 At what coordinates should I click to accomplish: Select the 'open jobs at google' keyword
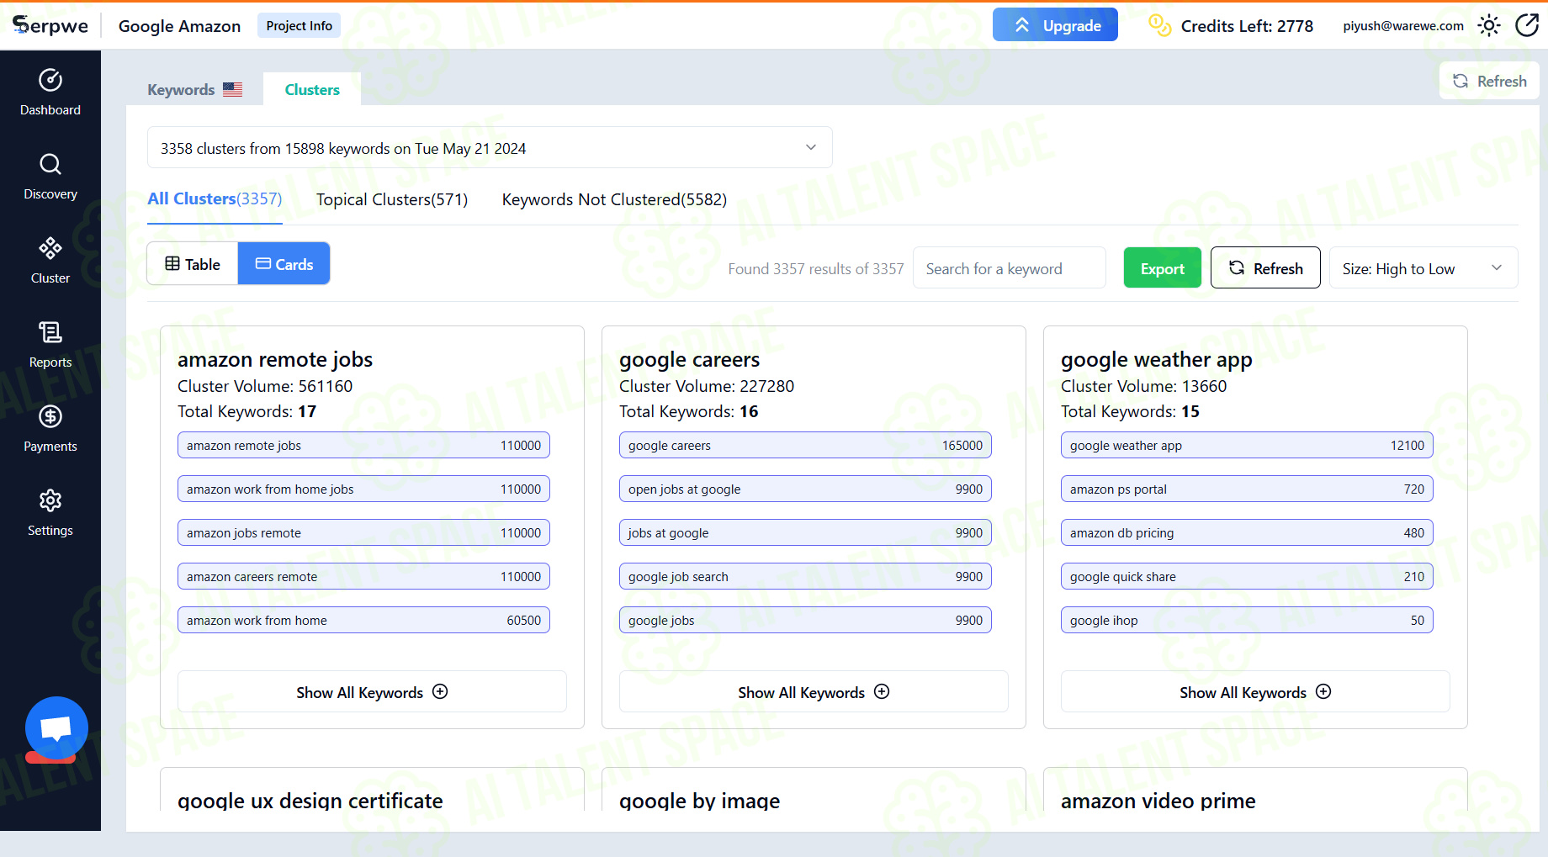(x=805, y=489)
